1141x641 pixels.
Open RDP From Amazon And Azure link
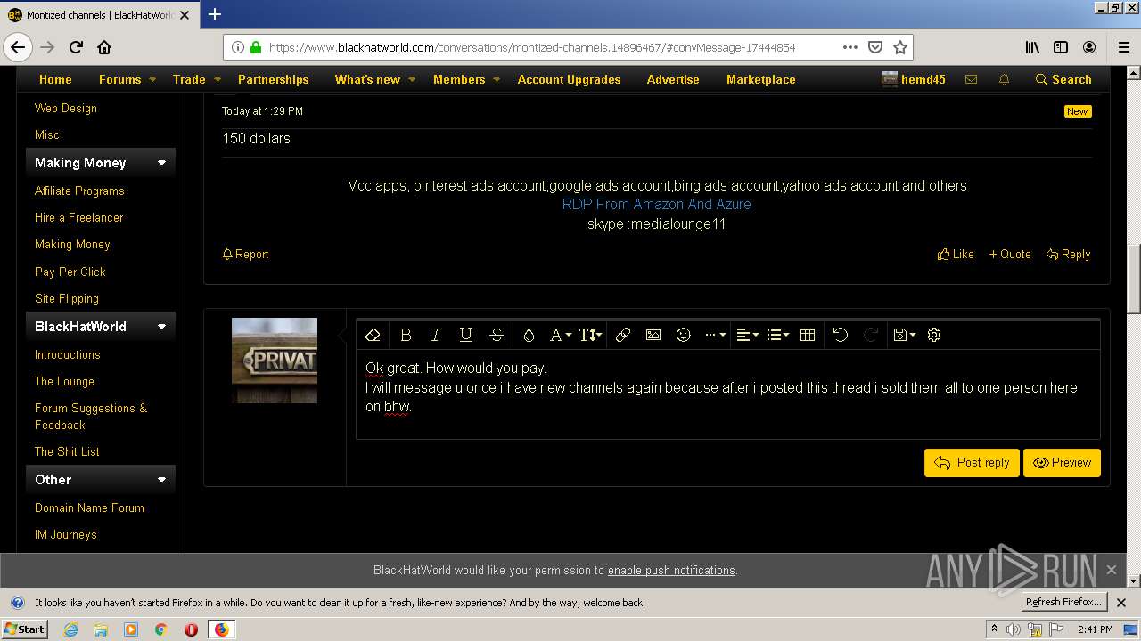[x=656, y=204]
